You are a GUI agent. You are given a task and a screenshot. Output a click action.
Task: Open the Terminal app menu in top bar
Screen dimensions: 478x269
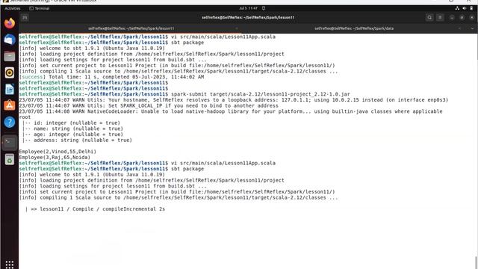tap(40, 8)
